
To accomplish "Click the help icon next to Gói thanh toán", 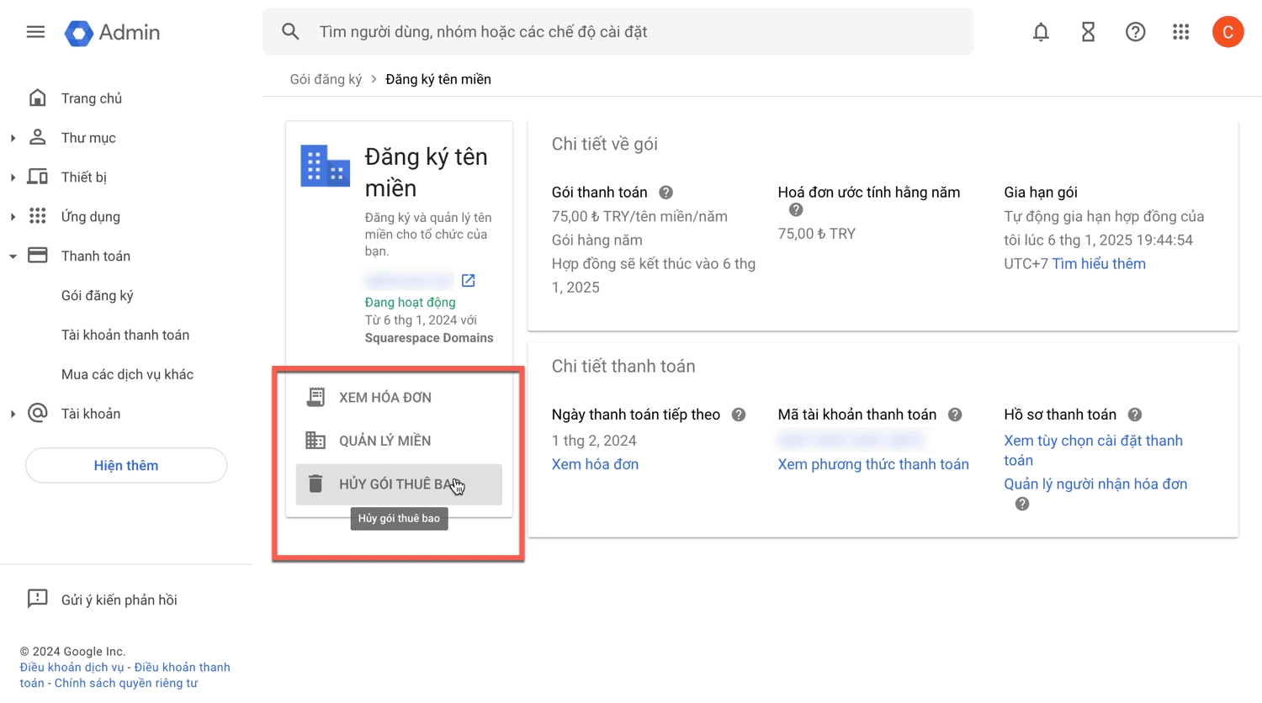I will 665,193.
